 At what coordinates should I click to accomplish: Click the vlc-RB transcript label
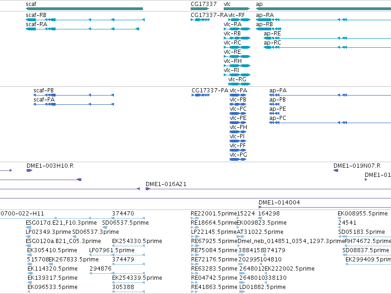pyautogui.click(x=232, y=34)
